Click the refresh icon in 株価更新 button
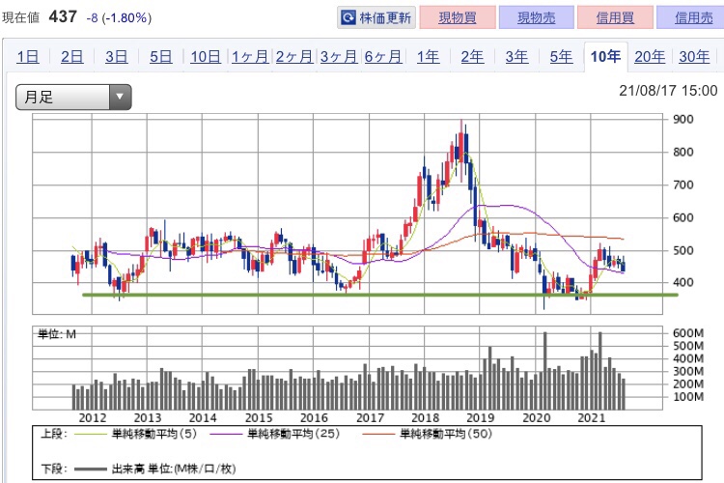Screen dimensions: 724x483 [x=348, y=18]
